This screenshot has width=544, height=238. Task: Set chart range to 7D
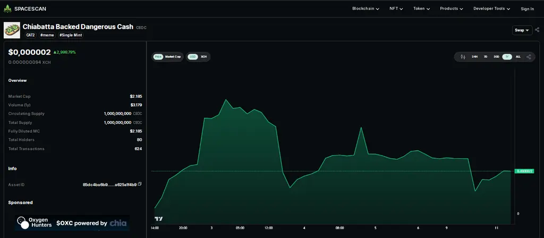click(486, 56)
